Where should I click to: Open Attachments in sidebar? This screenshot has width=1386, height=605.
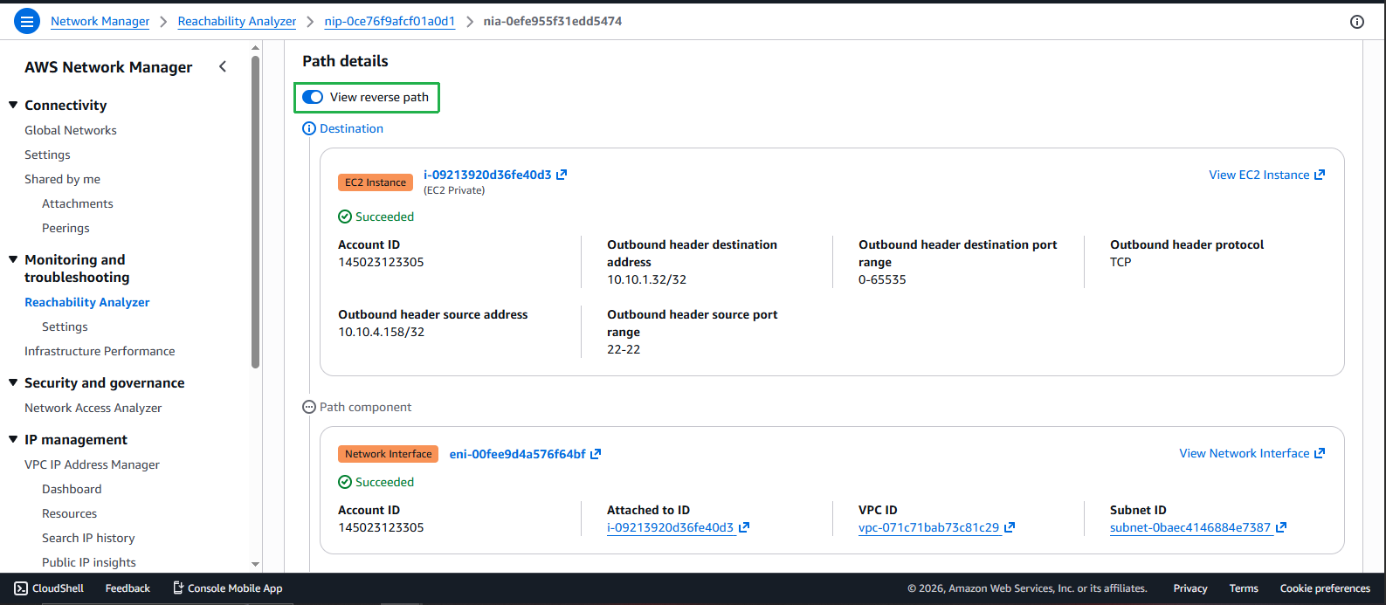78,203
